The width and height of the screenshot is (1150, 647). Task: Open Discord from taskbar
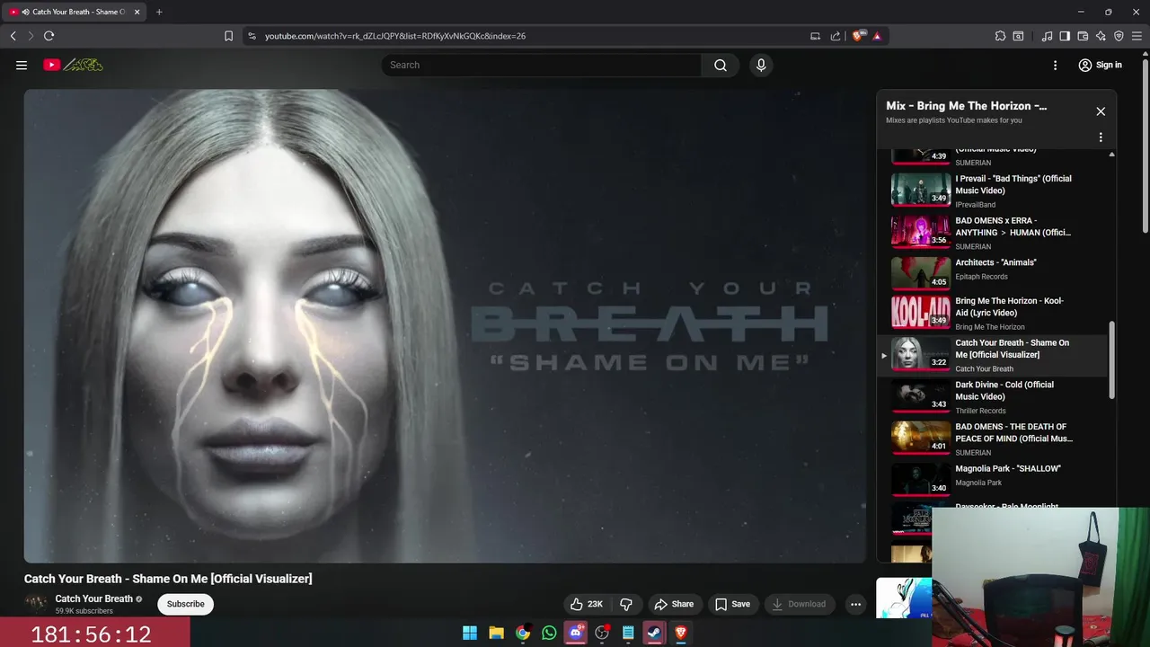click(x=576, y=633)
